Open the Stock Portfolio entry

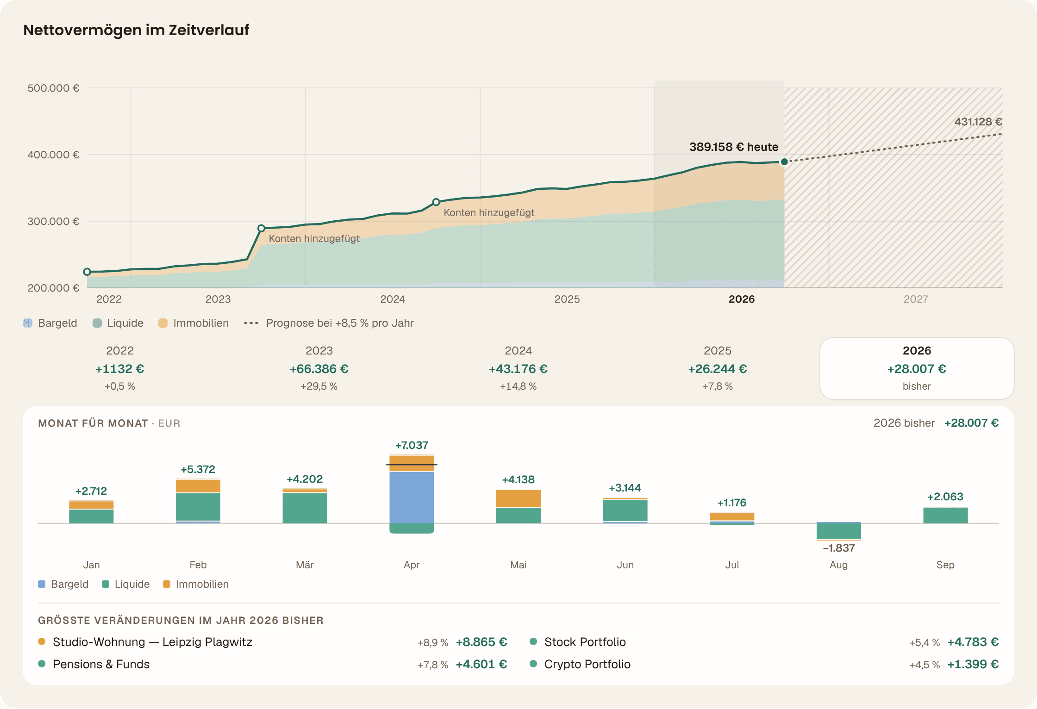tap(764, 642)
